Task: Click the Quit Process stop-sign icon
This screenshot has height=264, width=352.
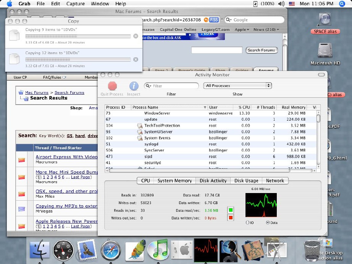Action: pyautogui.click(x=112, y=86)
